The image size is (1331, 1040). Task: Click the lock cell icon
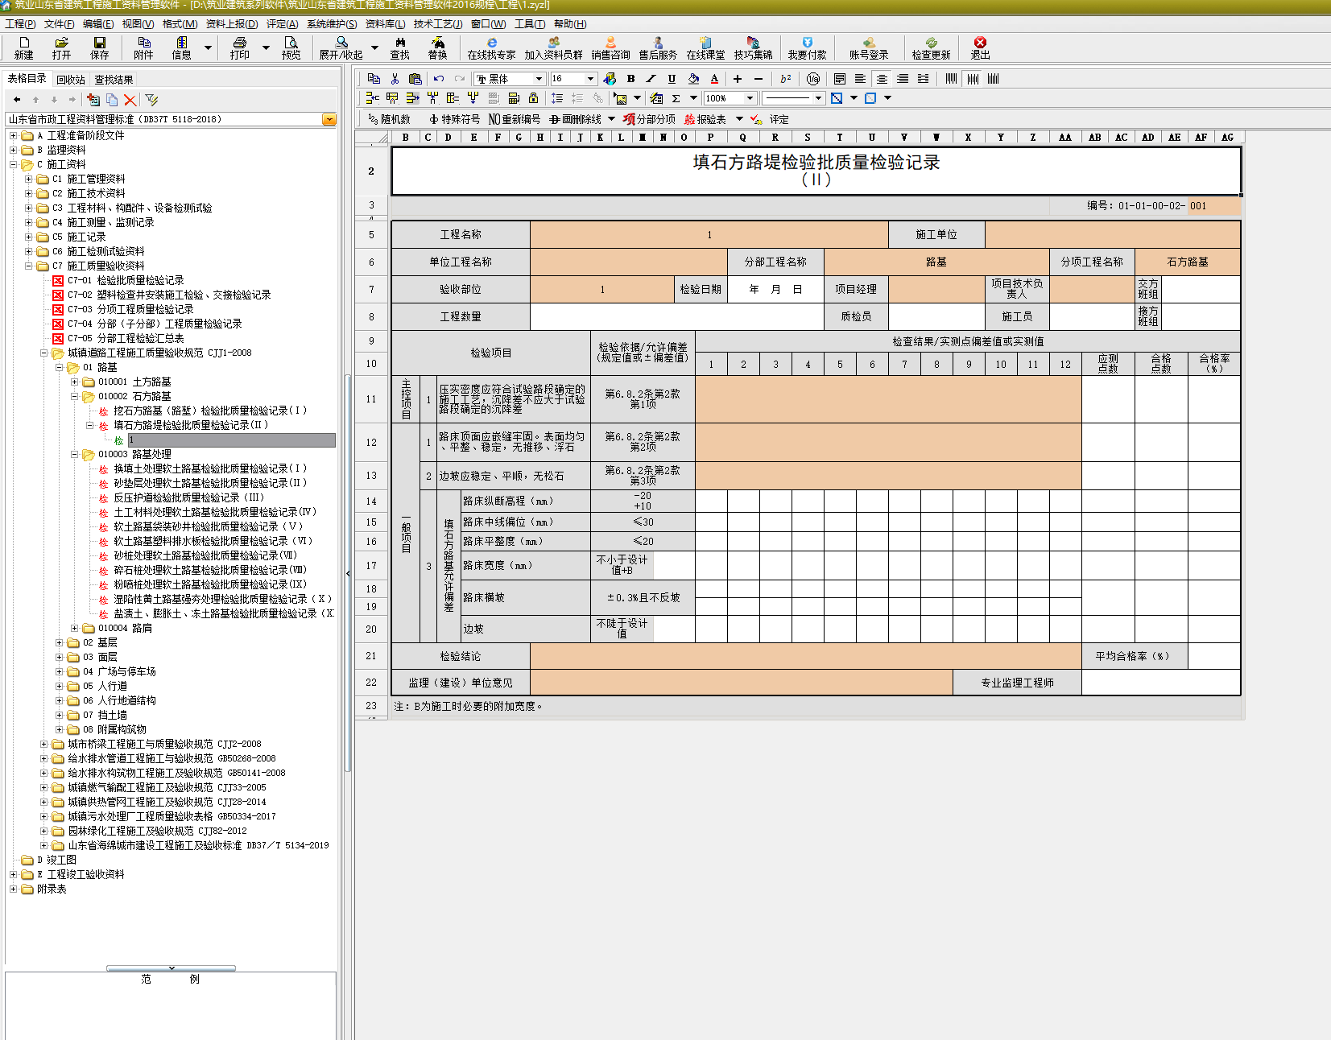[533, 98]
